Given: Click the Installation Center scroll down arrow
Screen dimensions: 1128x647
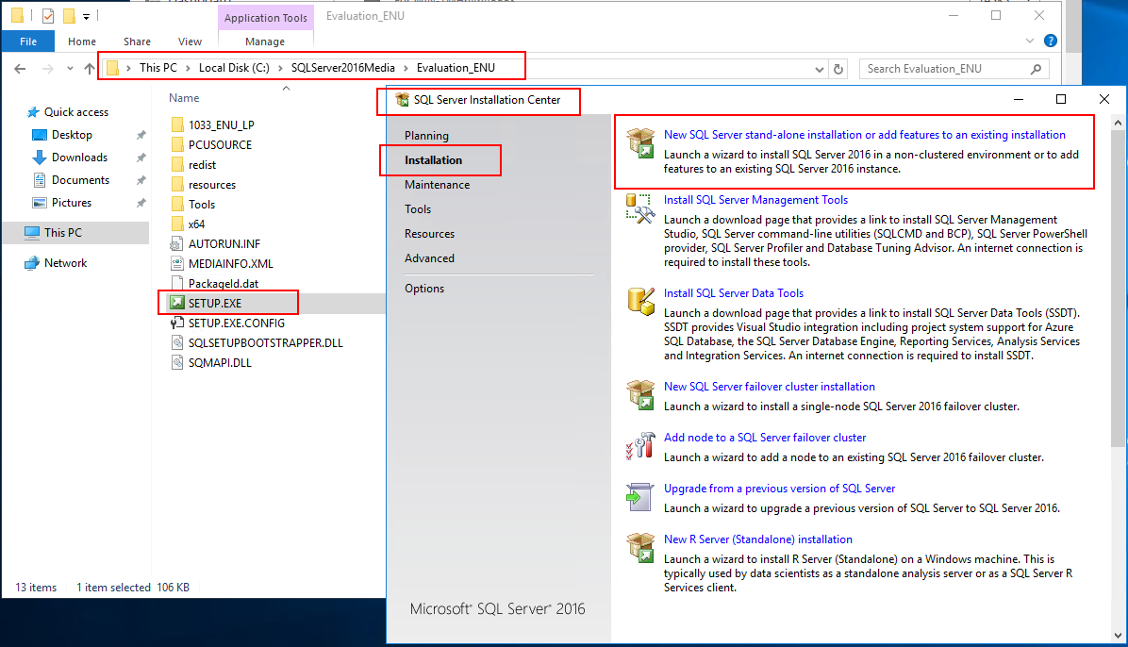Looking at the screenshot, I should click(x=1118, y=635).
